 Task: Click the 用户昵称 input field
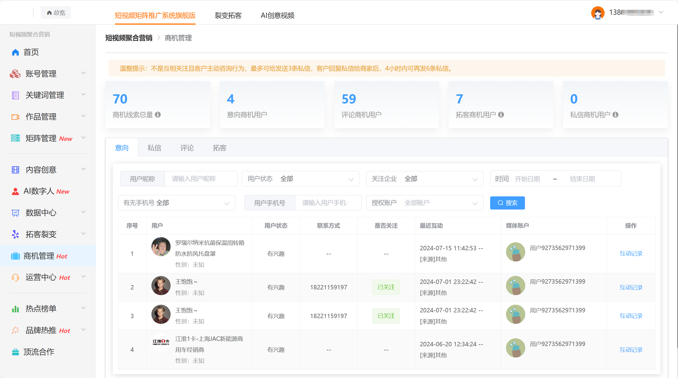(x=201, y=179)
